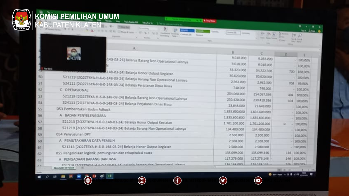Click the Instagram icon in footer

(x=142, y=180)
